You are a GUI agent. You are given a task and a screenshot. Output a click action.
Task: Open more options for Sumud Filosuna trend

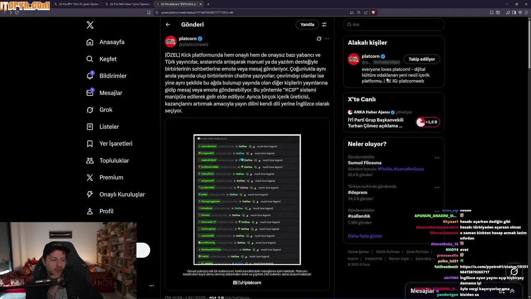(x=437, y=158)
